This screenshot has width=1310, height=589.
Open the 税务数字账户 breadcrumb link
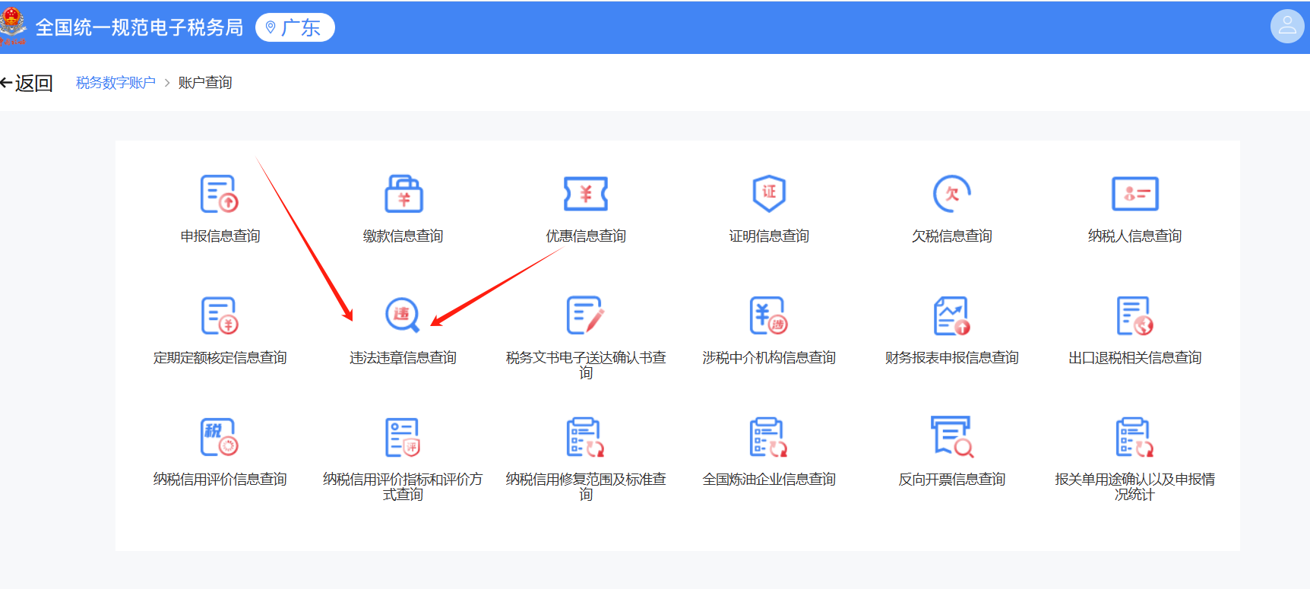coord(115,83)
